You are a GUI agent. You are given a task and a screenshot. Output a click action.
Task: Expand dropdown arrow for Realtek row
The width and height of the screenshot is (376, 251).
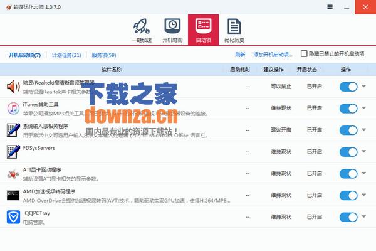pos(363,86)
